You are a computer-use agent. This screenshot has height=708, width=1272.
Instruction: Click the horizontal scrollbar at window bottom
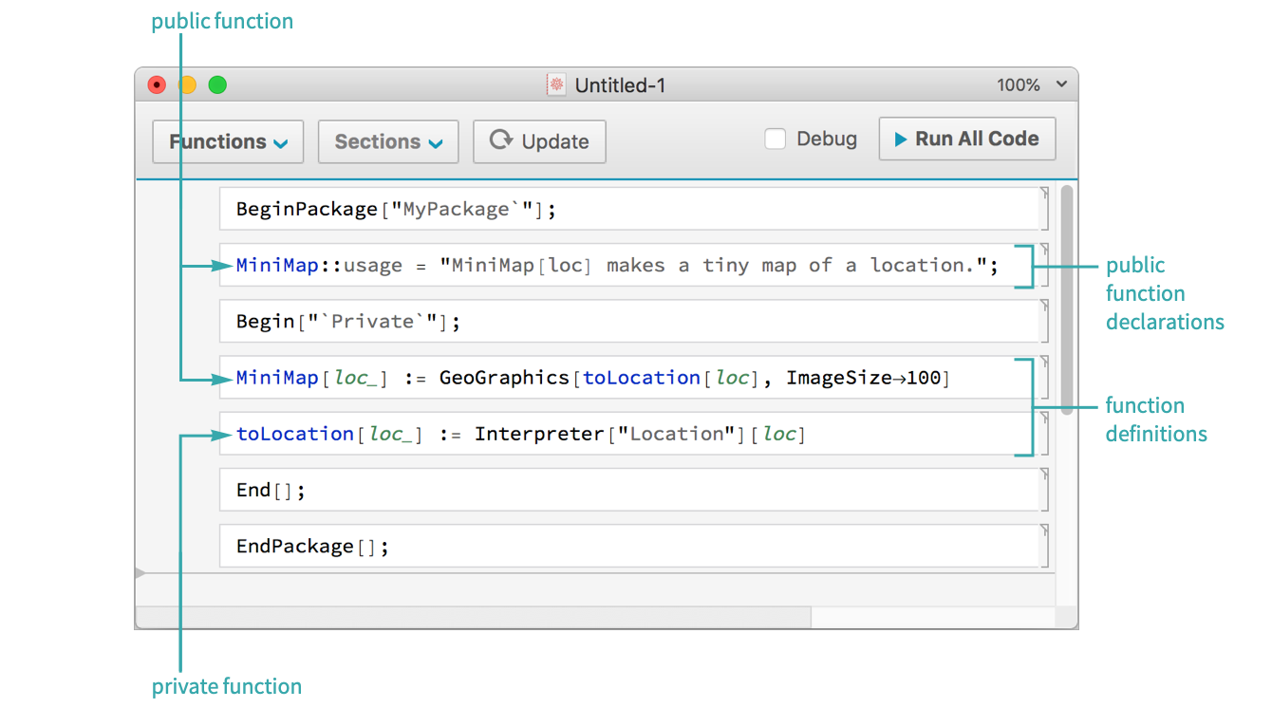pos(475,617)
